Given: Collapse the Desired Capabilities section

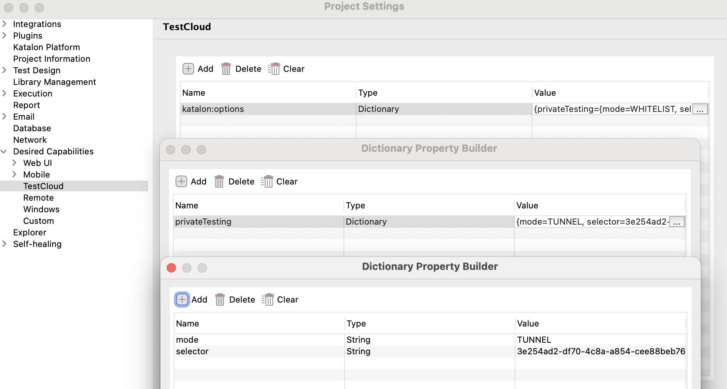Looking at the screenshot, I should tap(4, 151).
